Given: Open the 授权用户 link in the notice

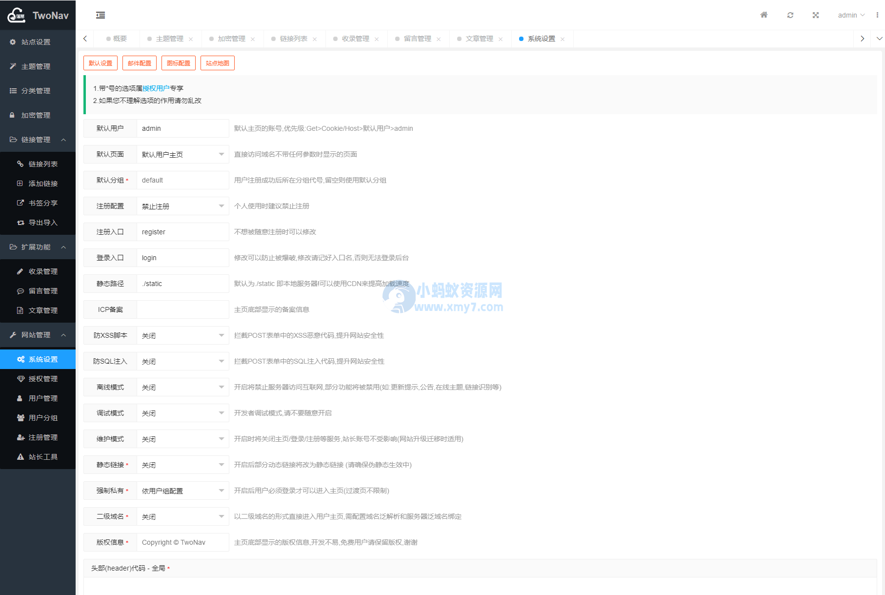Looking at the screenshot, I should pyautogui.click(x=156, y=88).
